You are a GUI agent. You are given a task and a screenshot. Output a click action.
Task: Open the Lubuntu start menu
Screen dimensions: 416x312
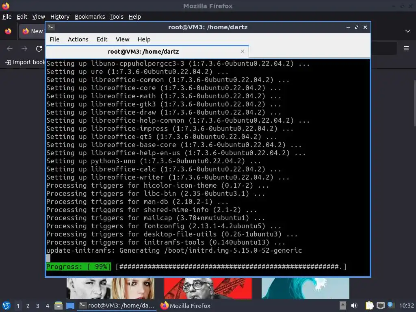click(6, 305)
